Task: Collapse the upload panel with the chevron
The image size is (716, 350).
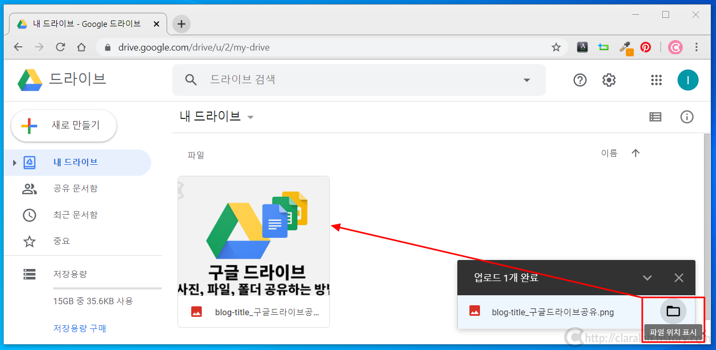Action: click(648, 278)
